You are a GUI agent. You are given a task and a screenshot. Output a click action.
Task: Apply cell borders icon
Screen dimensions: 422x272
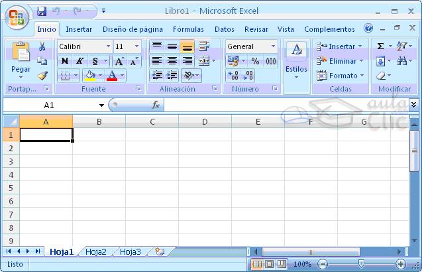(65, 76)
